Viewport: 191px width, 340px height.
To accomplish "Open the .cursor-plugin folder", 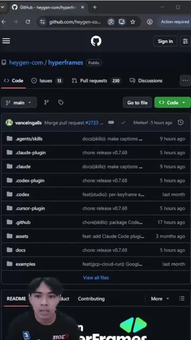I will [30, 208].
